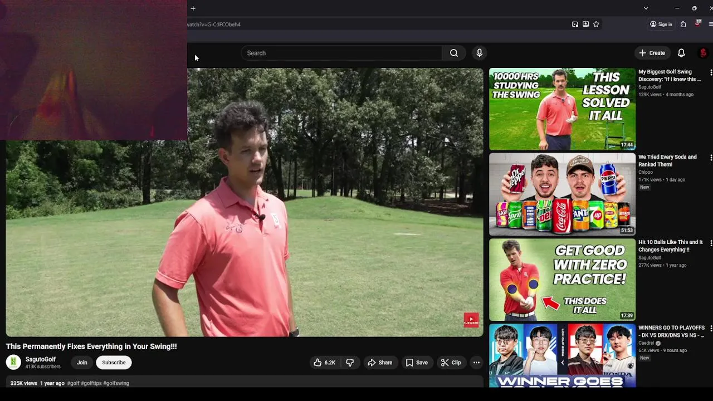
Task: Click the '335K views' text
Action: (x=24, y=383)
